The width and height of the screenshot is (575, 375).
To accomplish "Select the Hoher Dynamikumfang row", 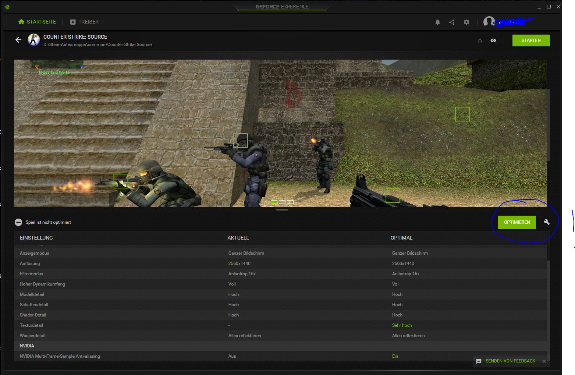I will pyautogui.click(x=280, y=284).
